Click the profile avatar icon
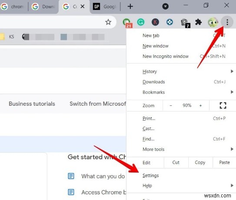Image resolution: width=236 pixels, height=200 pixels. pos(213,22)
